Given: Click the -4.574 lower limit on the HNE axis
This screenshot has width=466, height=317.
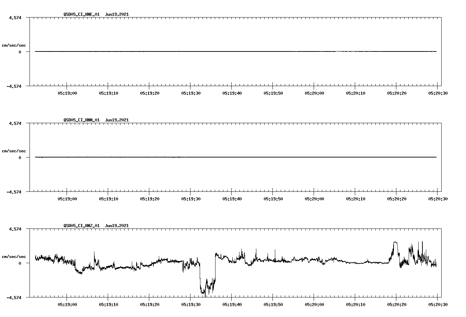Looking at the screenshot, I should (14, 86).
